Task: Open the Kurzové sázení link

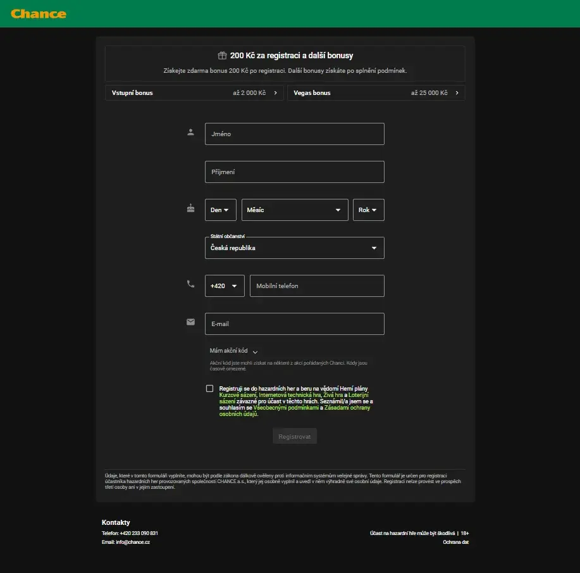Action: tap(237, 395)
